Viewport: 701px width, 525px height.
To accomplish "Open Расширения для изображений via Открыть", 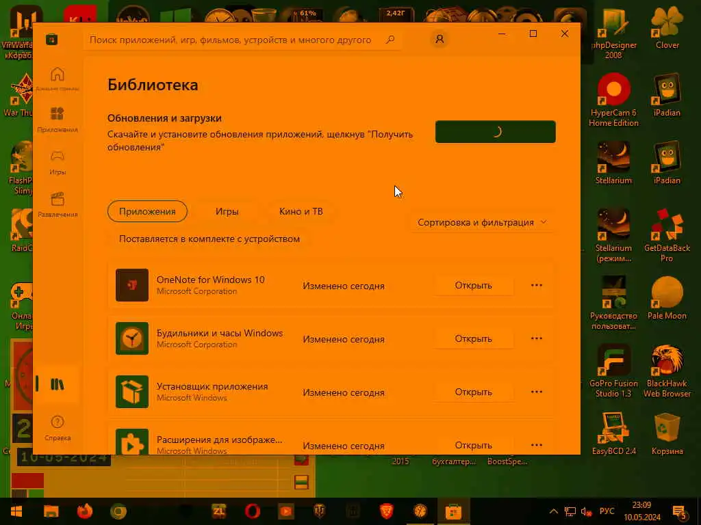I will pos(474,445).
